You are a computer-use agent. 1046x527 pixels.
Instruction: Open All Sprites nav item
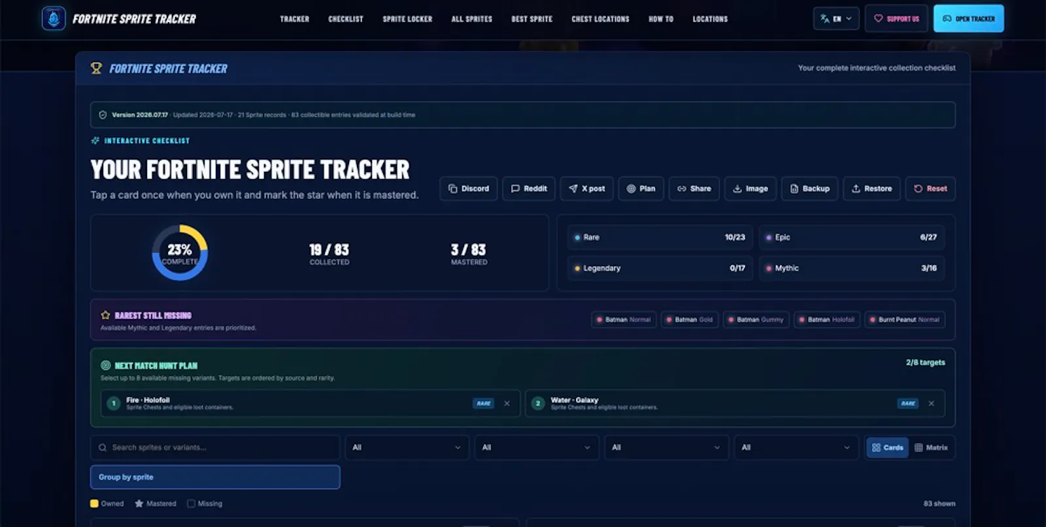coord(471,19)
